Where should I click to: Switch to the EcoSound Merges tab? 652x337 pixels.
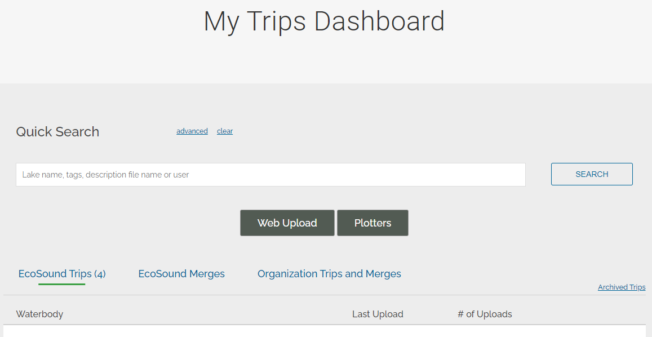(x=181, y=274)
